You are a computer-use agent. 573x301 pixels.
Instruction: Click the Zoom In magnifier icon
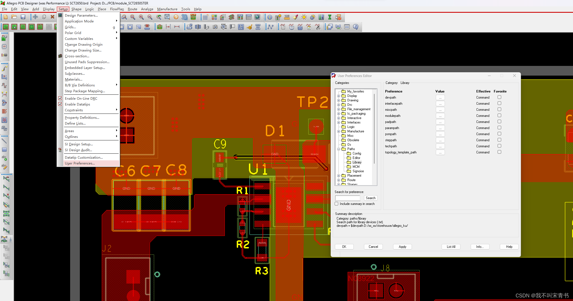141,17
